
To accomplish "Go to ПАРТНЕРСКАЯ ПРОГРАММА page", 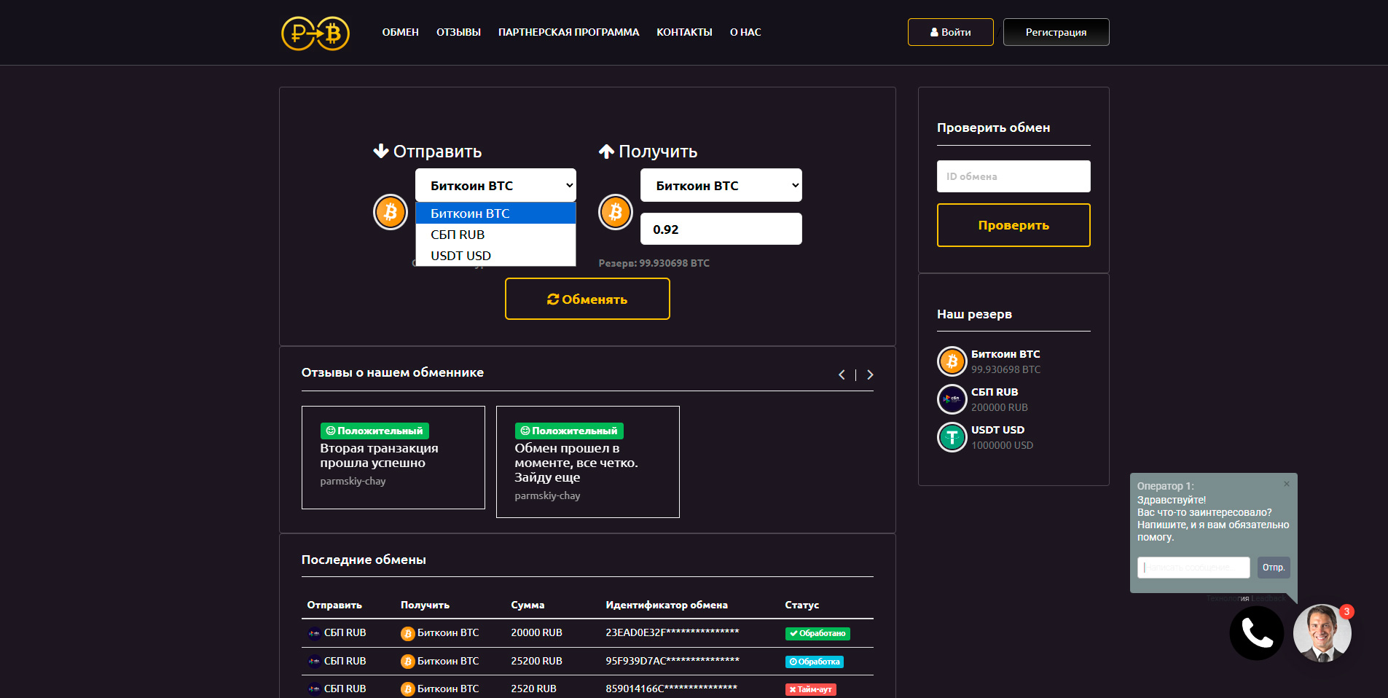I will 568,32.
